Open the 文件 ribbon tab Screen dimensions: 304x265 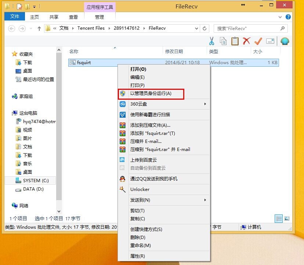click(15, 16)
